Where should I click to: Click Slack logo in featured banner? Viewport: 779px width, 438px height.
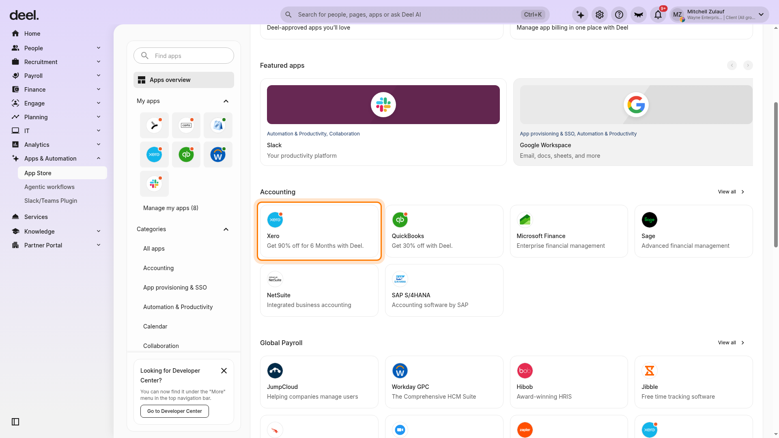[x=383, y=105]
